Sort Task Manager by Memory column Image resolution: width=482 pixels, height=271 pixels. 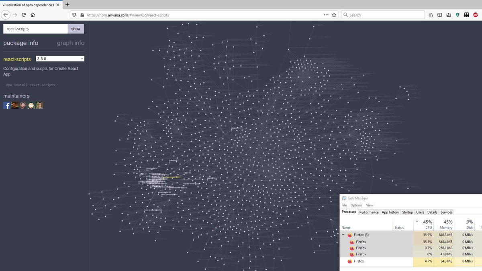tap(444, 224)
